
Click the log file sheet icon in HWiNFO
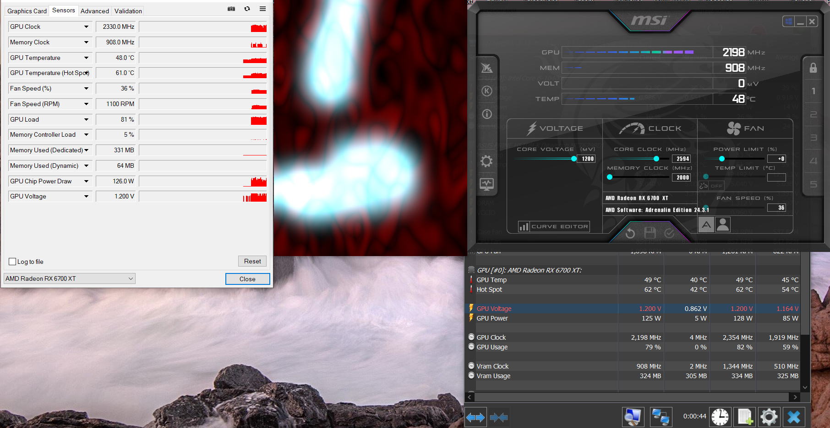point(744,417)
